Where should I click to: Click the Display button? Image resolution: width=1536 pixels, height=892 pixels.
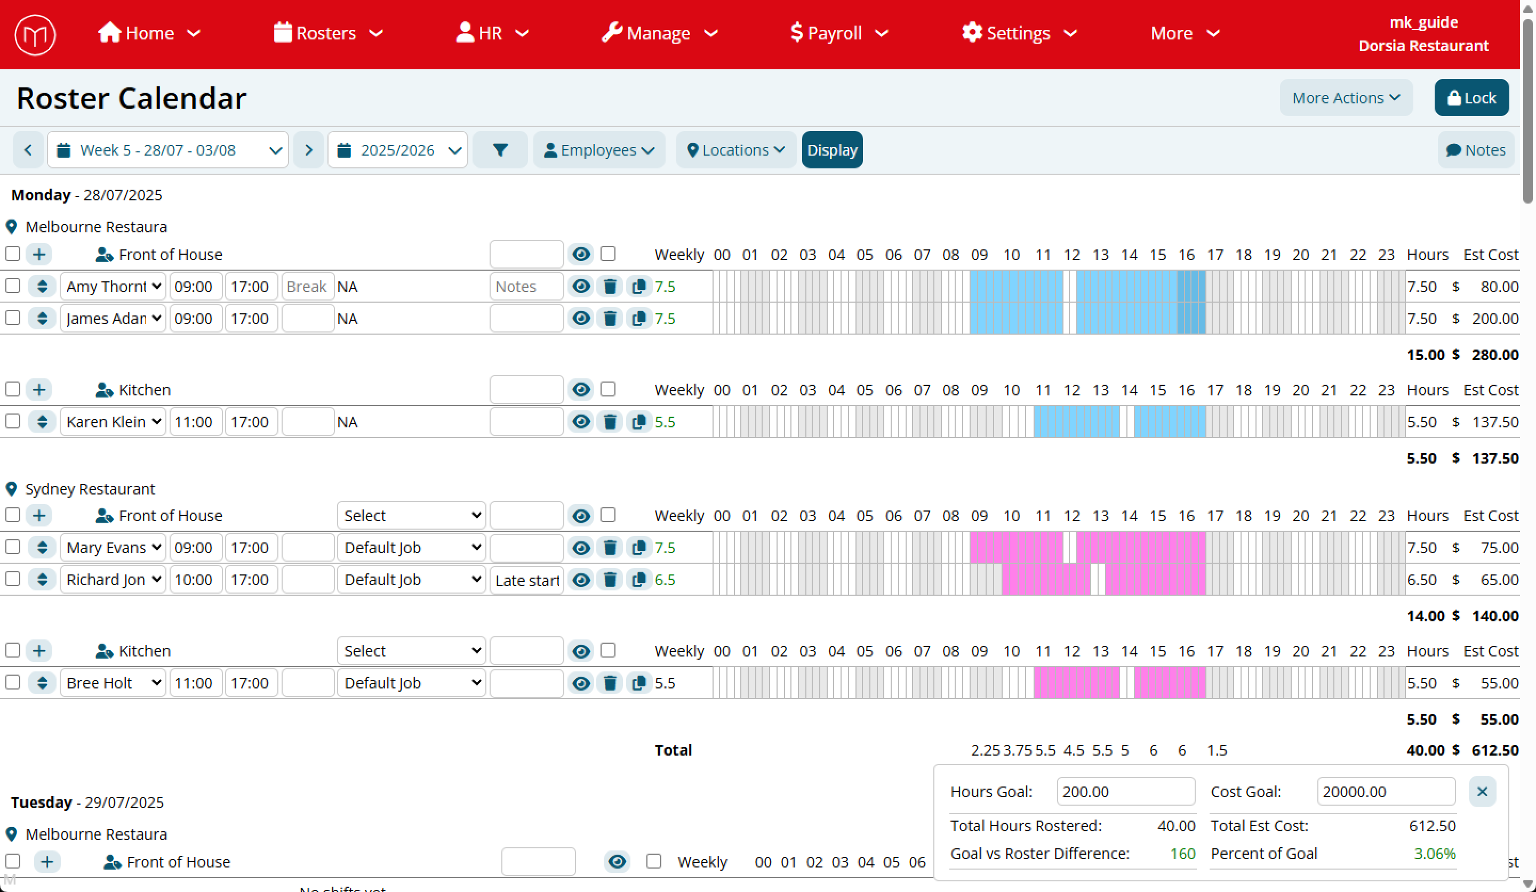(832, 150)
